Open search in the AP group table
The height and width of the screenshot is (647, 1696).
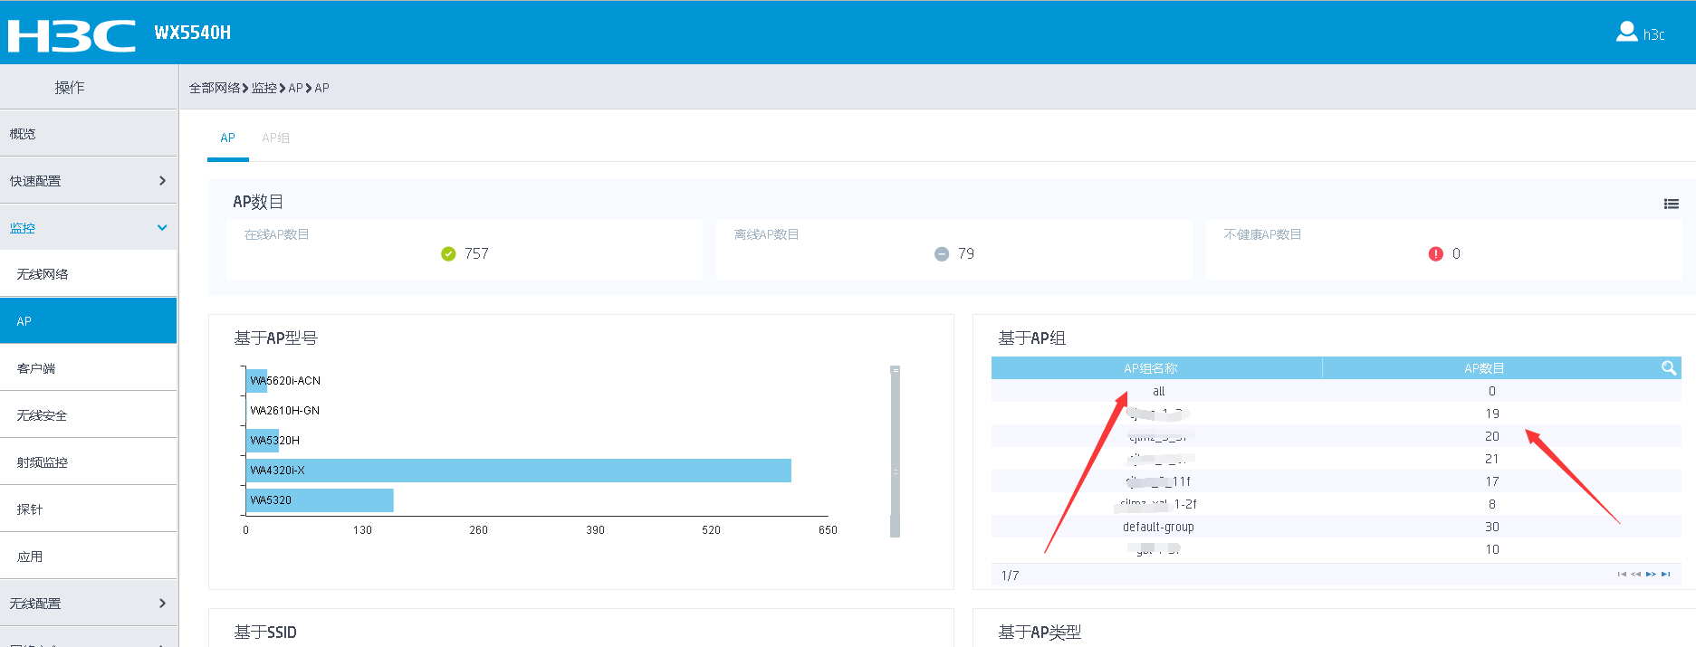pyautogui.click(x=1668, y=367)
